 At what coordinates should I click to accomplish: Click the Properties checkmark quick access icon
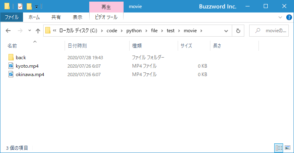tap(20, 6)
